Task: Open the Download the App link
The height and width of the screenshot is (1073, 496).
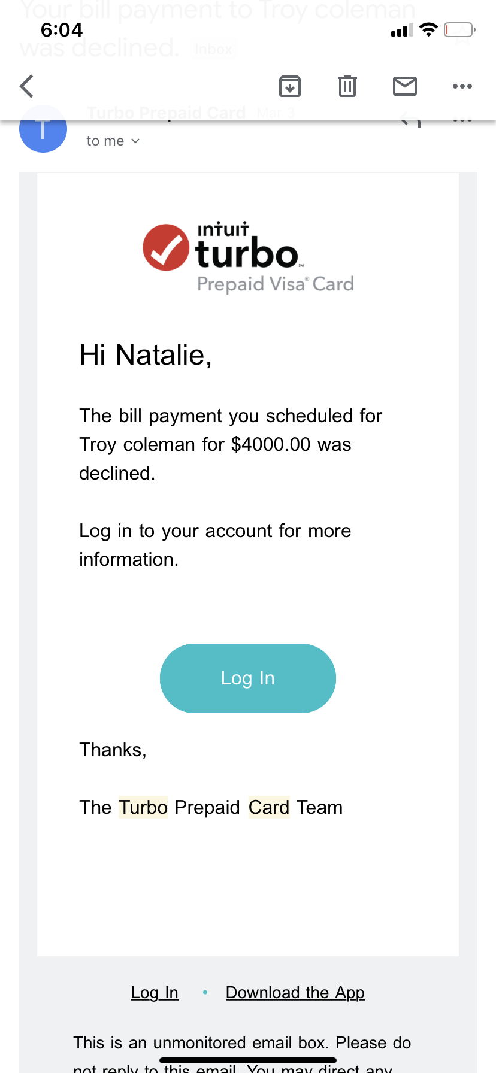Action: coord(295,993)
